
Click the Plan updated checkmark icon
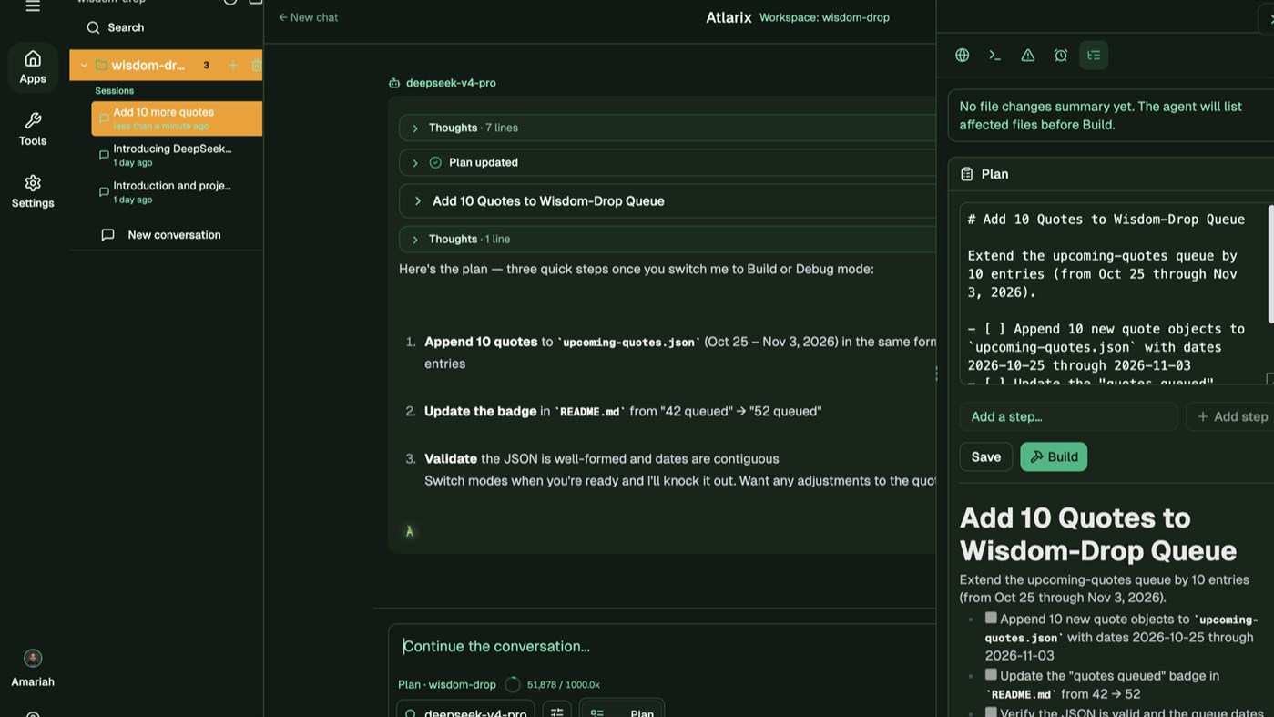[435, 162]
